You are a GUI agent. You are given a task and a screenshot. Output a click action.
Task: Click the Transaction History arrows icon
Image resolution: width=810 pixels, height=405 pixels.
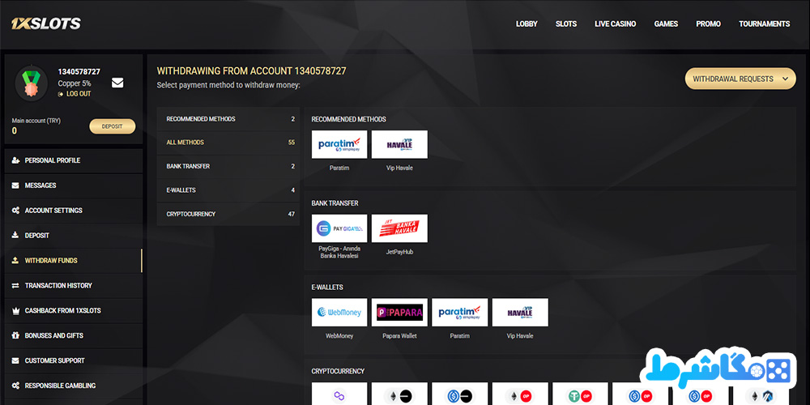pos(15,286)
